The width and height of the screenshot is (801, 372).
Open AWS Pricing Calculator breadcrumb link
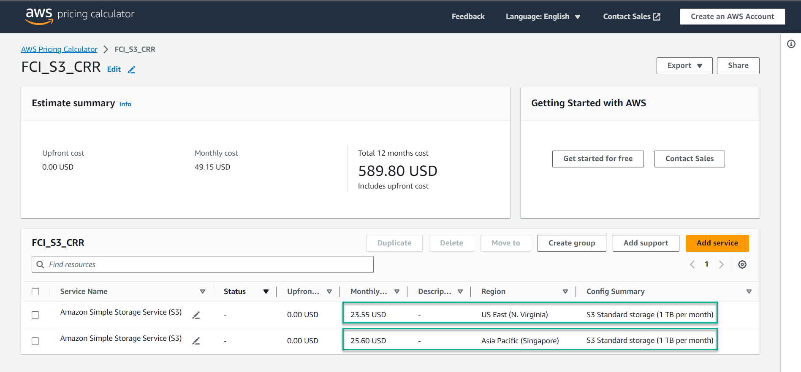[x=59, y=49]
